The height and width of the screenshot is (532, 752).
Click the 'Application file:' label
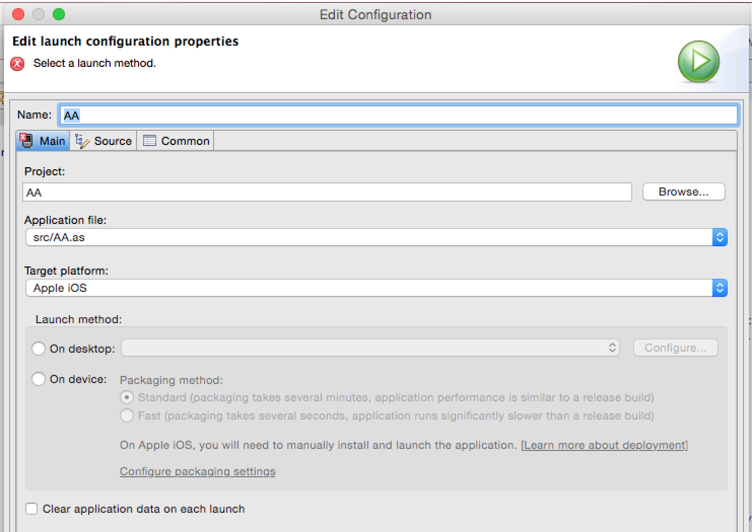coord(65,220)
